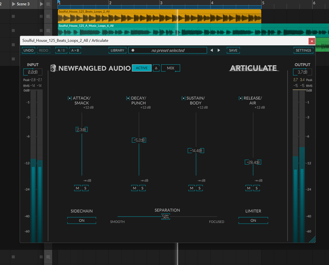Click the Release slider handle at -28.4dB
Screen dimensions: 329x265
(x=253, y=162)
